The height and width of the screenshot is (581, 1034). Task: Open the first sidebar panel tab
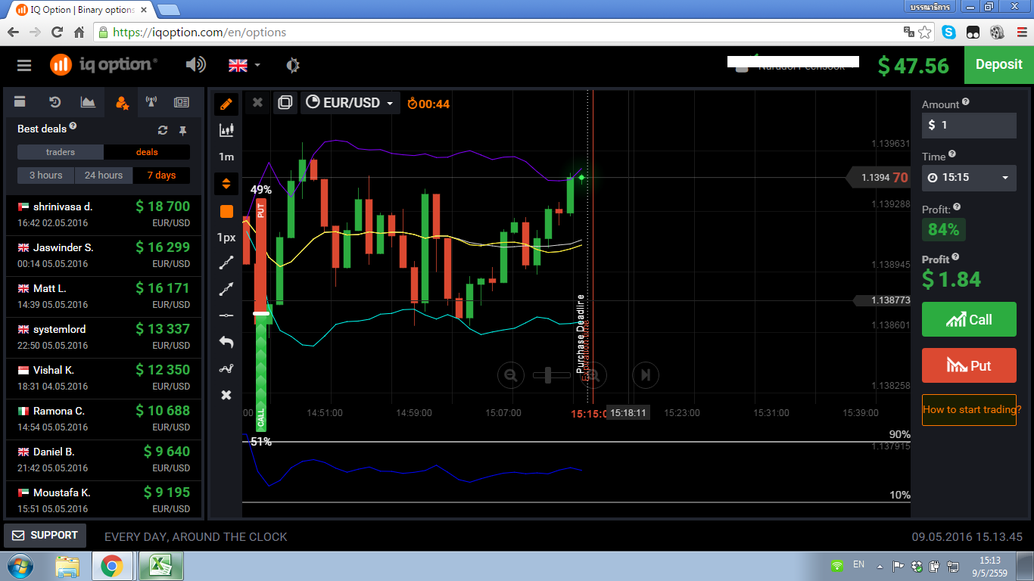20,102
